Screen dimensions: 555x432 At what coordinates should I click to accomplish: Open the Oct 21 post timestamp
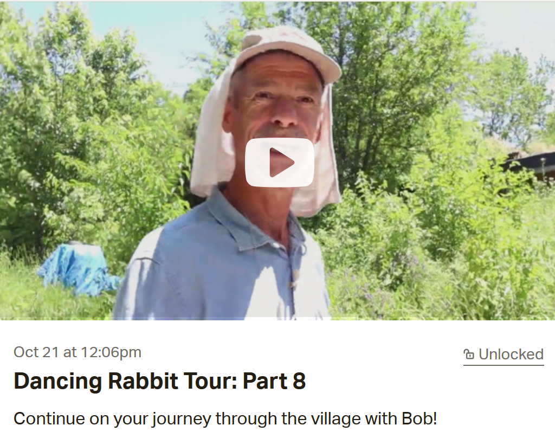click(78, 352)
